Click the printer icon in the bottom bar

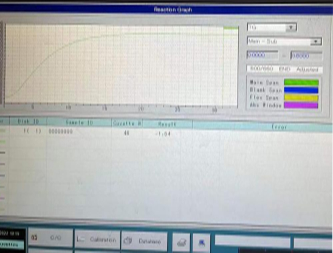[181, 242]
